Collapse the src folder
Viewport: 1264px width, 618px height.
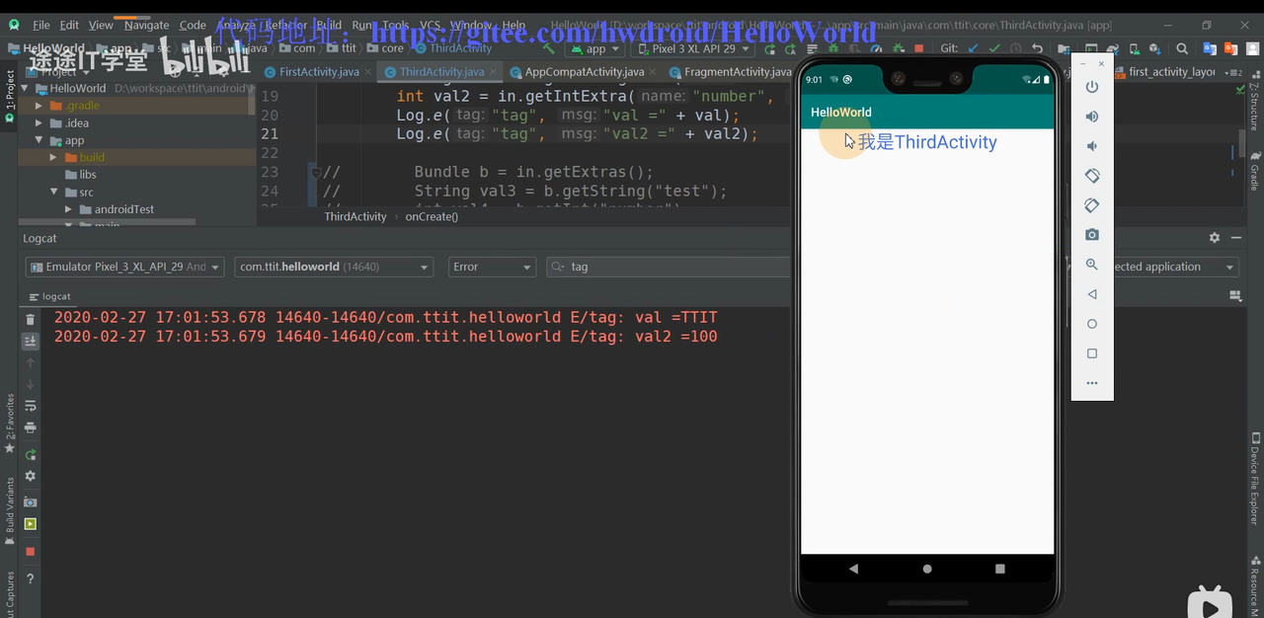pos(55,193)
